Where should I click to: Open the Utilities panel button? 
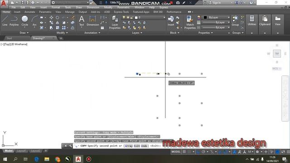coord(252,21)
